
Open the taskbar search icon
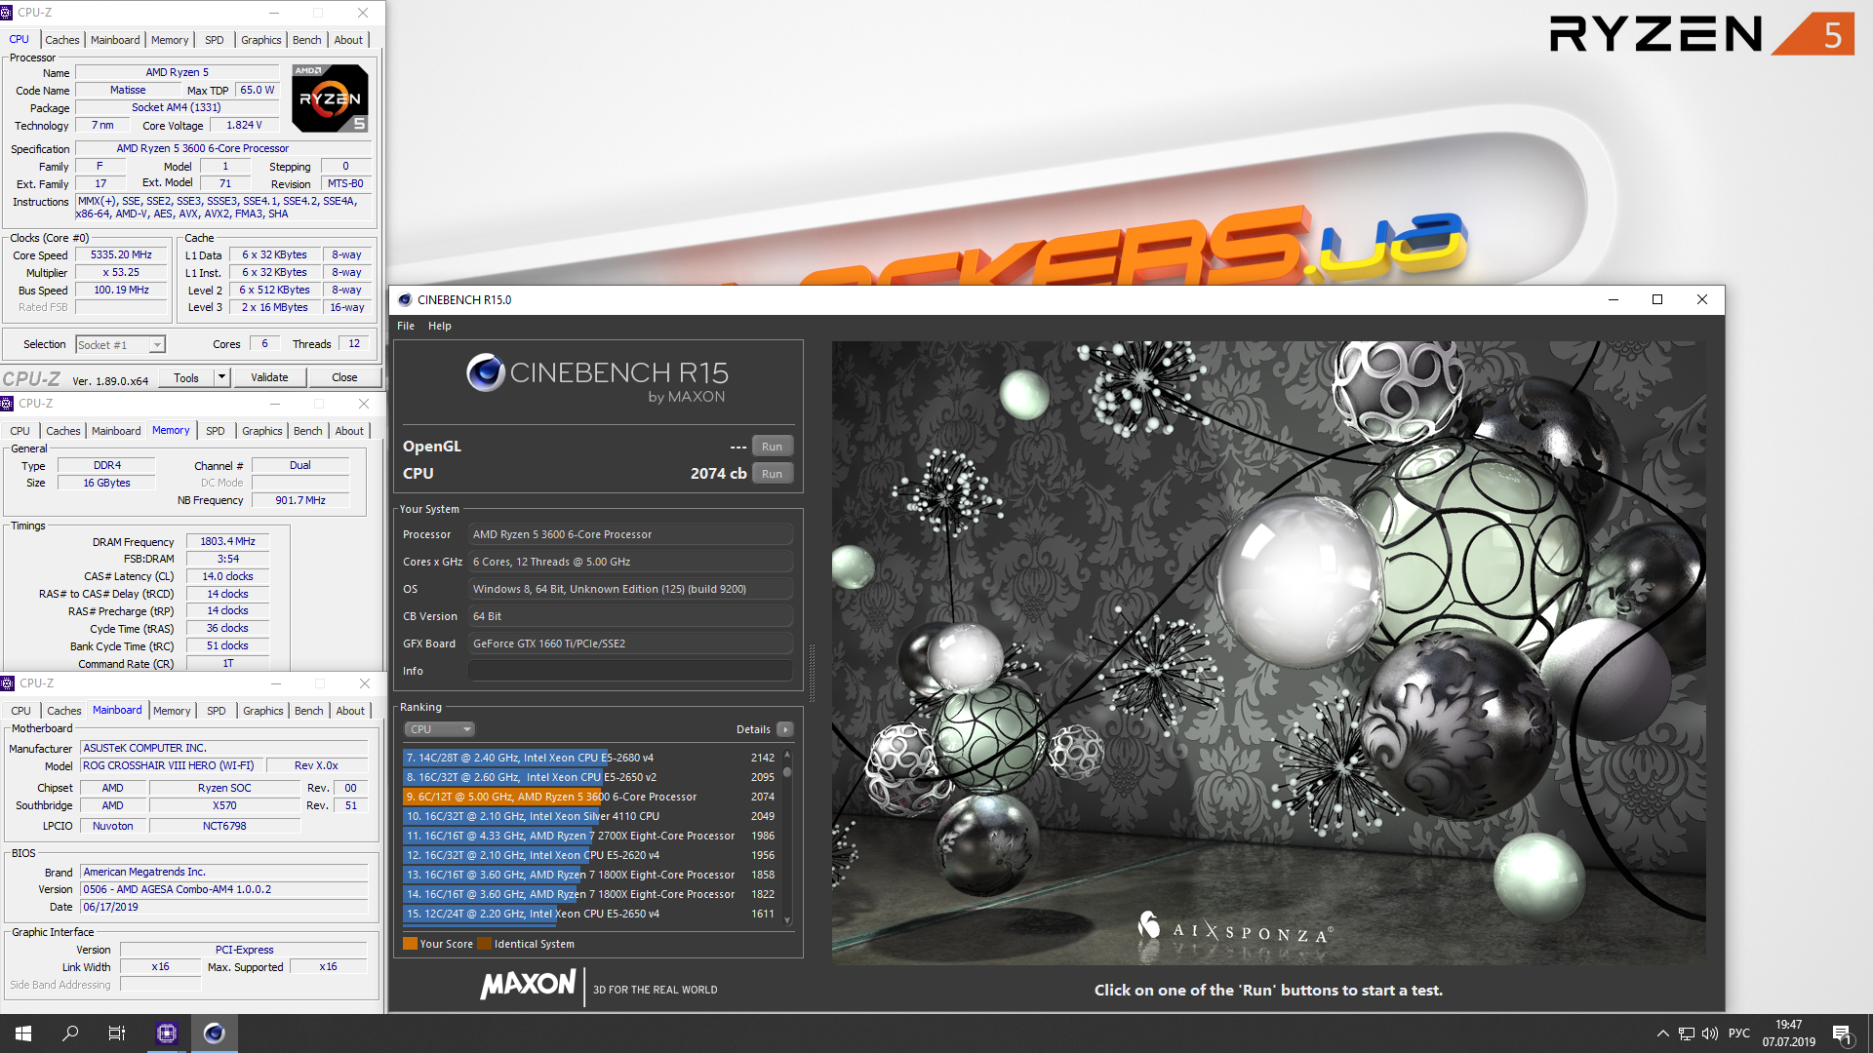(x=70, y=1033)
